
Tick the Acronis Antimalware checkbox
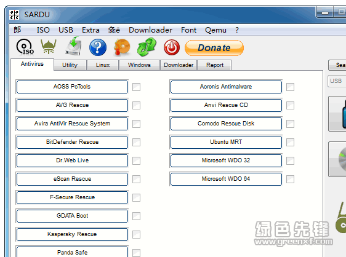click(290, 87)
